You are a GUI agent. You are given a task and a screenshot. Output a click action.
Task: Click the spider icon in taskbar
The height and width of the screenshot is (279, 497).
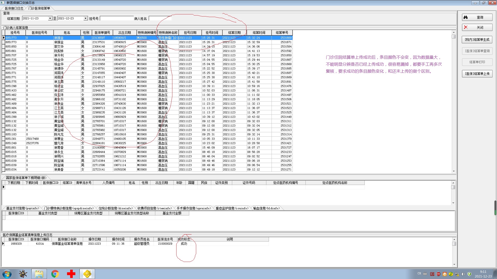point(23,274)
